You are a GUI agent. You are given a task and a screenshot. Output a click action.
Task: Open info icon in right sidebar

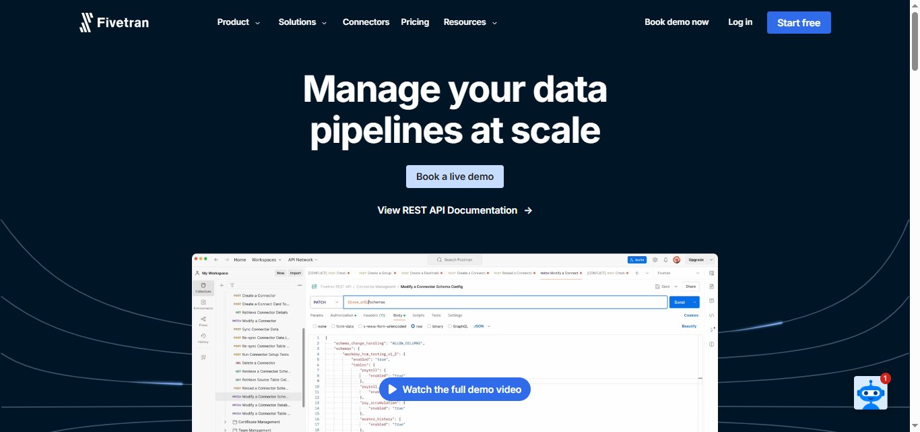coord(711,344)
